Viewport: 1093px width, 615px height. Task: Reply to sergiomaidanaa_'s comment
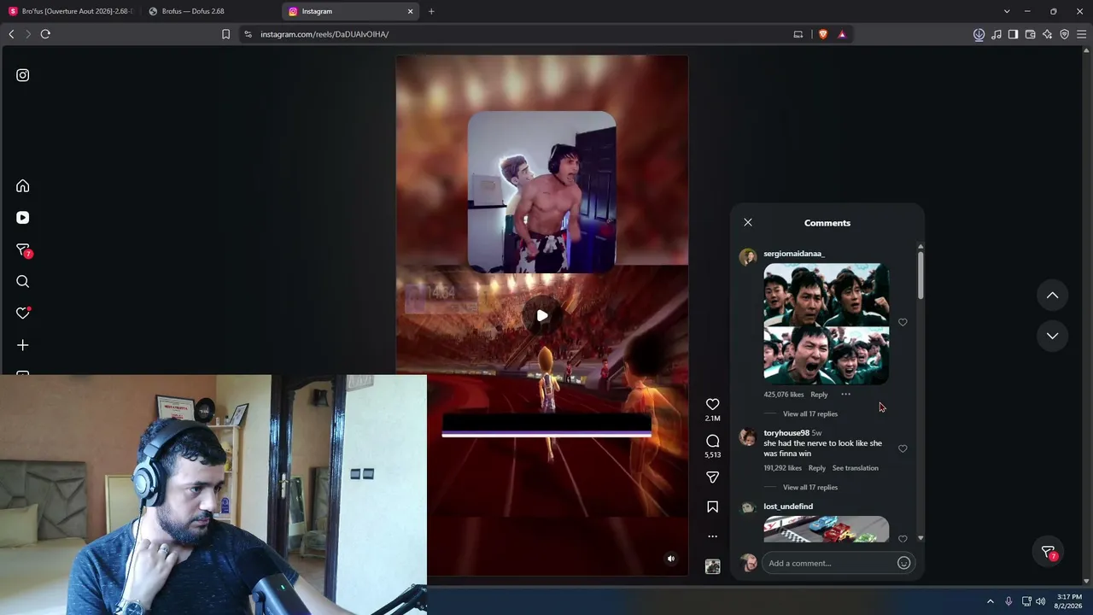(x=819, y=395)
